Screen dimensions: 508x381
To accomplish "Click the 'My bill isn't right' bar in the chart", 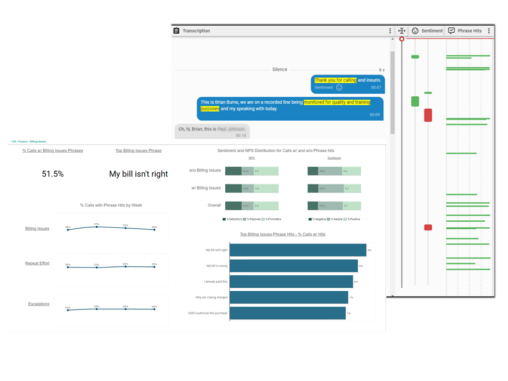I will click(298, 250).
